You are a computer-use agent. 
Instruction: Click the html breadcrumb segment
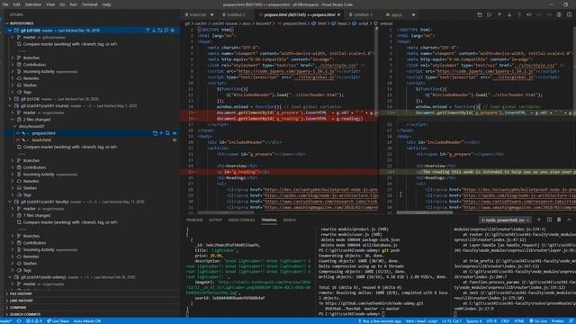(322, 23)
